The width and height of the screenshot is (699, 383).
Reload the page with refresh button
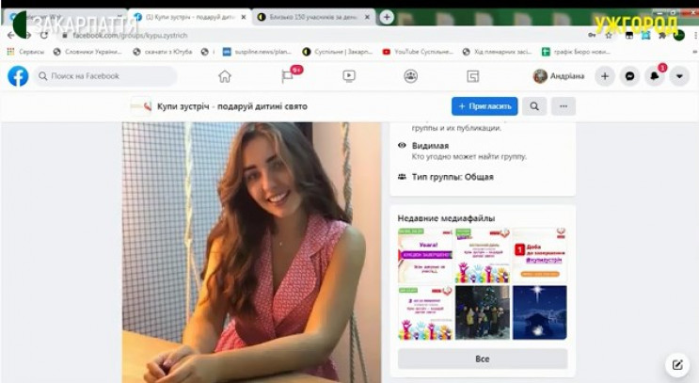pyautogui.click(x=43, y=35)
